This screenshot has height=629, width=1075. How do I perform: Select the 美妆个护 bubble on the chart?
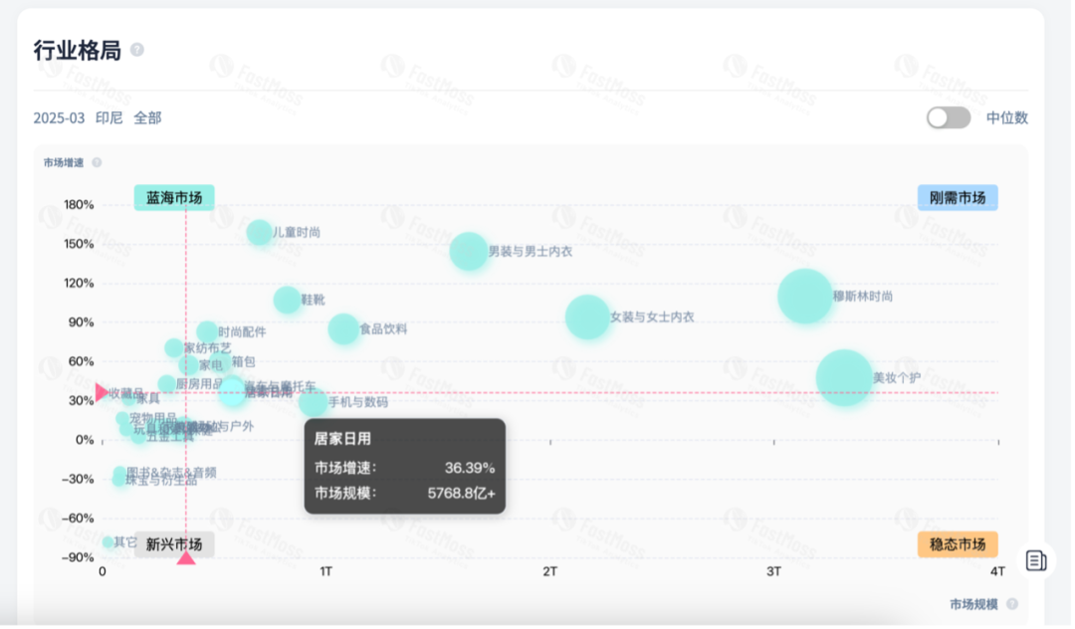tap(845, 378)
